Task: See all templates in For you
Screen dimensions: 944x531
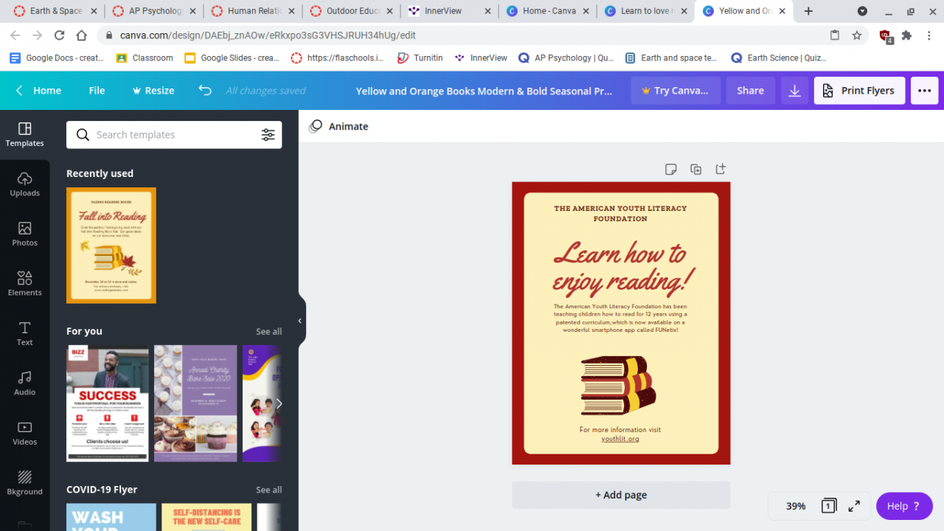Action: pos(268,331)
